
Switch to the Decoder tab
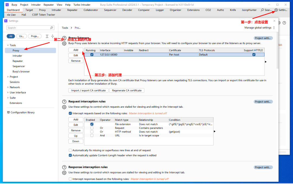click(127, 10)
